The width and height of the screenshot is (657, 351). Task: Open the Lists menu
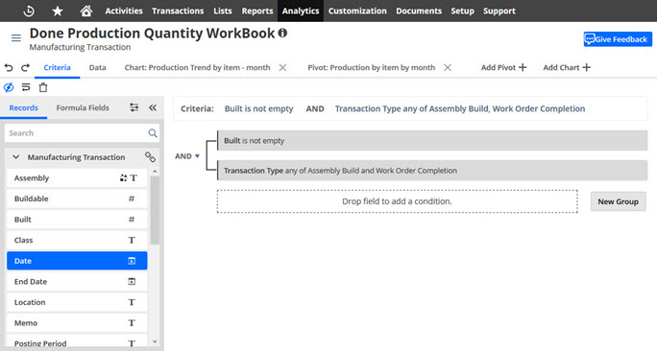pos(223,11)
